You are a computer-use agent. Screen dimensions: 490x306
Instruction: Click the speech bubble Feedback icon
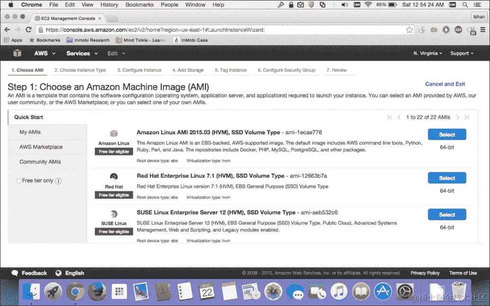15,273
